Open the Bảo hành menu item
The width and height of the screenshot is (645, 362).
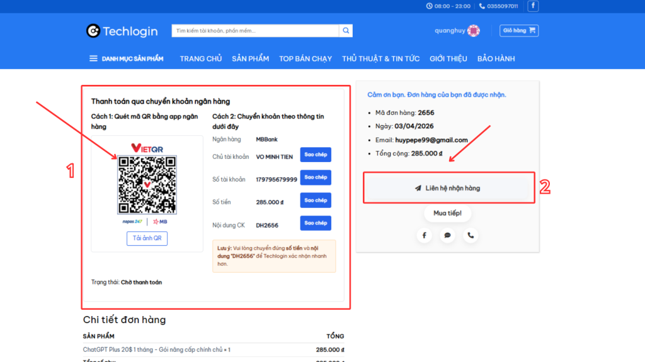point(496,58)
